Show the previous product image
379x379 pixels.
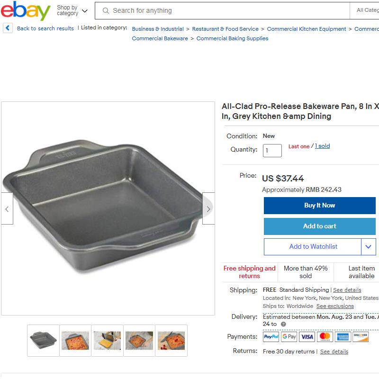click(x=7, y=208)
